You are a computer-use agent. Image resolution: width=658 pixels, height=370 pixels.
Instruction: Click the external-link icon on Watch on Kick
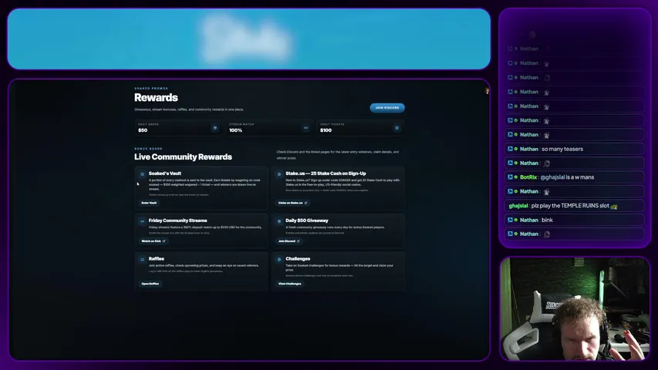click(x=164, y=241)
